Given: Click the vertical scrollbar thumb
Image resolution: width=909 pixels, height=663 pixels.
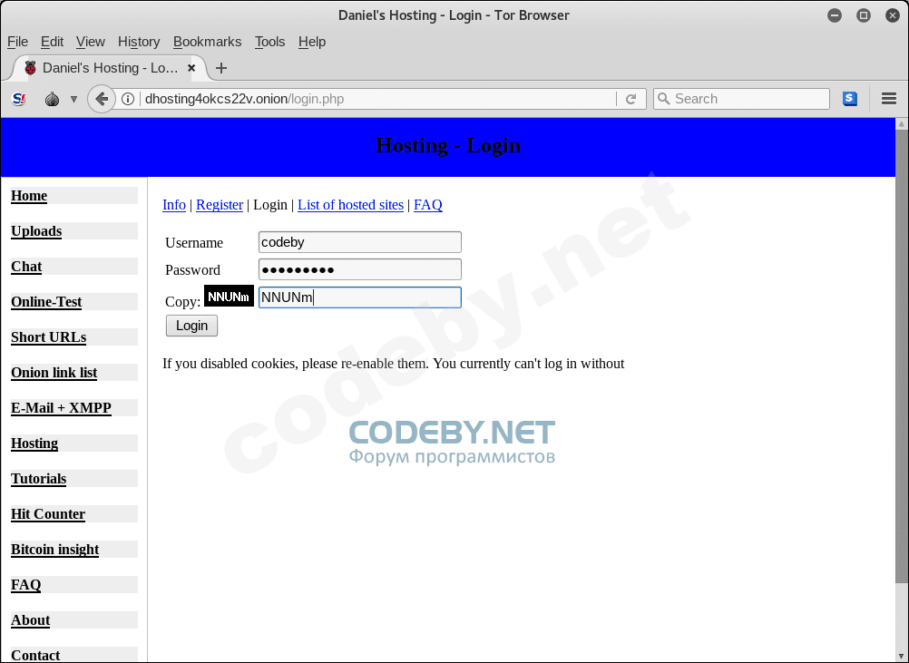Looking at the screenshot, I should click(x=902, y=357).
